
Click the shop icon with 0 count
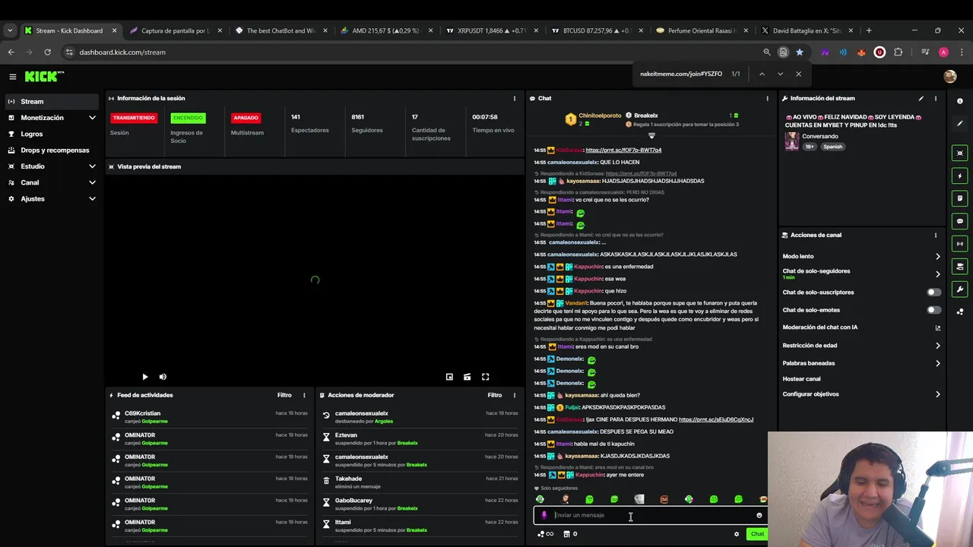(570, 534)
